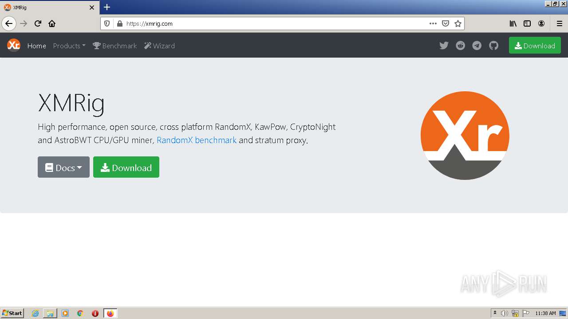Open File Explorer from taskbar
Viewport: 568px width, 319px height.
click(x=50, y=313)
